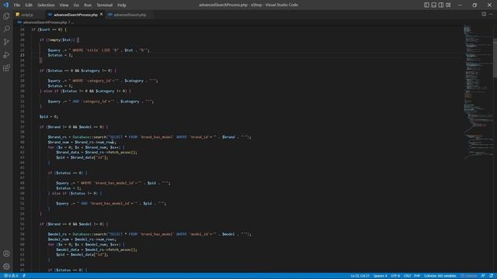Open the Manage gear icon
497x279 pixels.
point(6,267)
